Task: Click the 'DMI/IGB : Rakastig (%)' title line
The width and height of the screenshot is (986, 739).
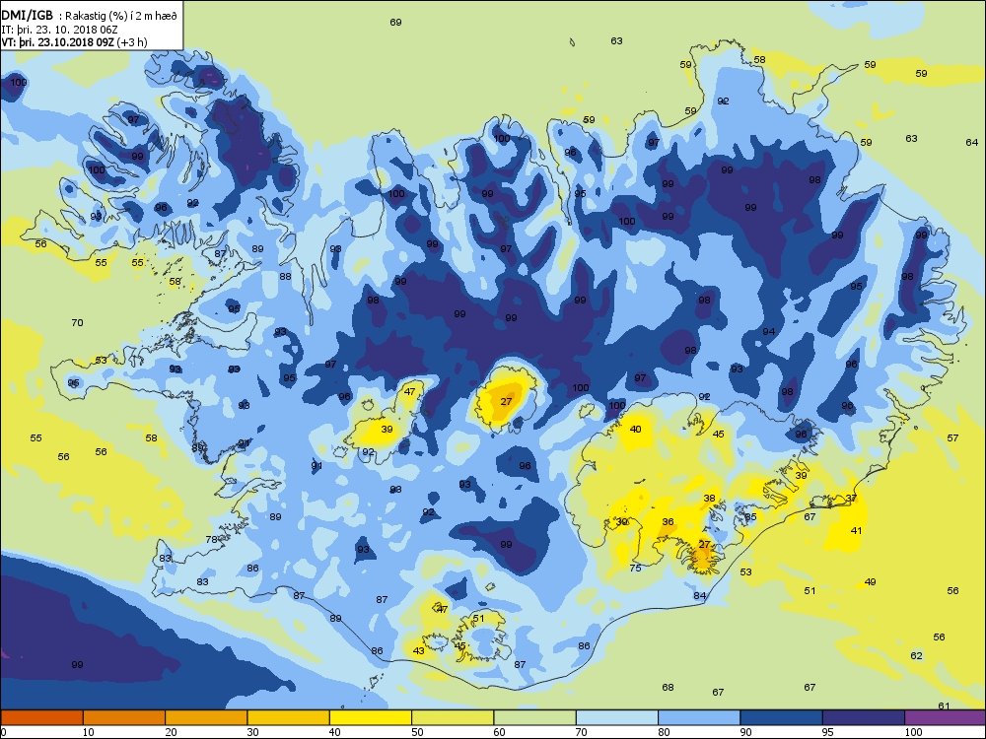Action: [90, 17]
